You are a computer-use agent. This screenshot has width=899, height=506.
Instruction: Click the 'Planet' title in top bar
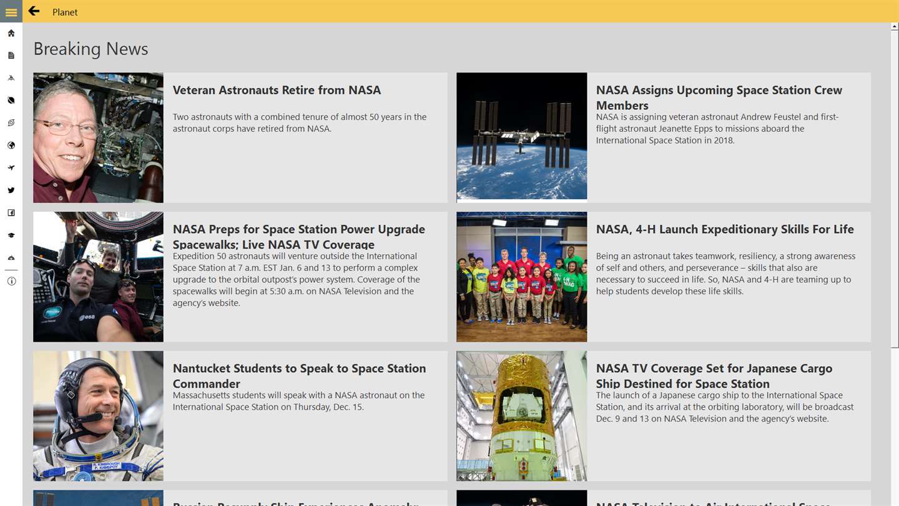65,12
